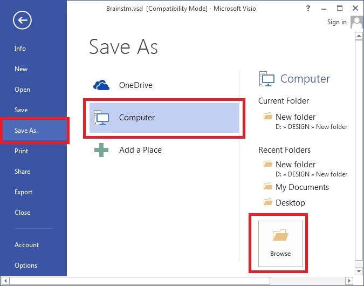Image resolution: width=364 pixels, height=286 pixels.
Task: Click the folder icon of Recent Folders New folder
Action: [x=267, y=164]
